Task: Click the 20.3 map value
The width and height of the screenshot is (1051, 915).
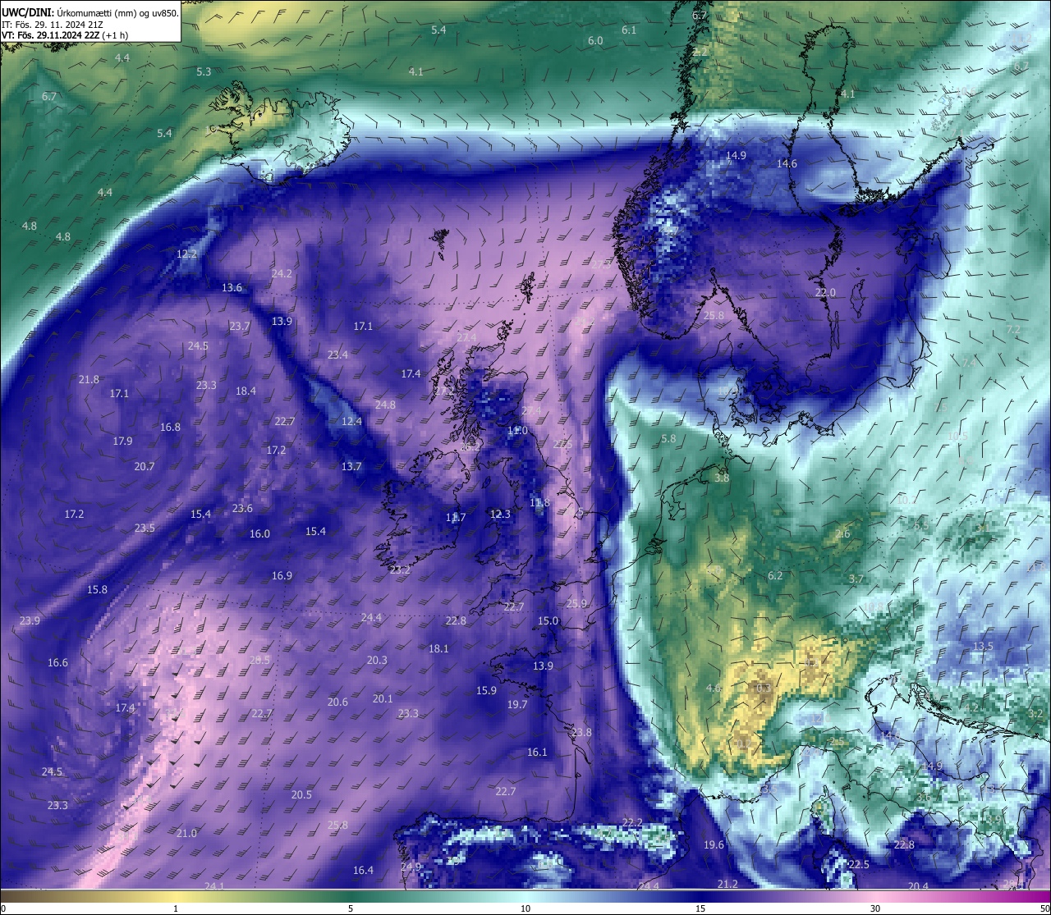Action: pos(377,661)
